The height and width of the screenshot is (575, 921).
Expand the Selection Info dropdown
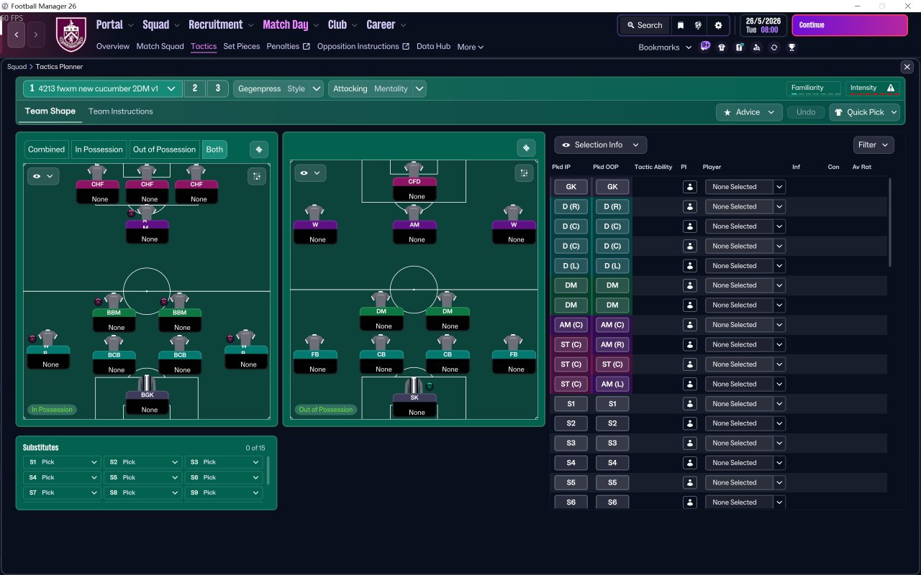[600, 145]
